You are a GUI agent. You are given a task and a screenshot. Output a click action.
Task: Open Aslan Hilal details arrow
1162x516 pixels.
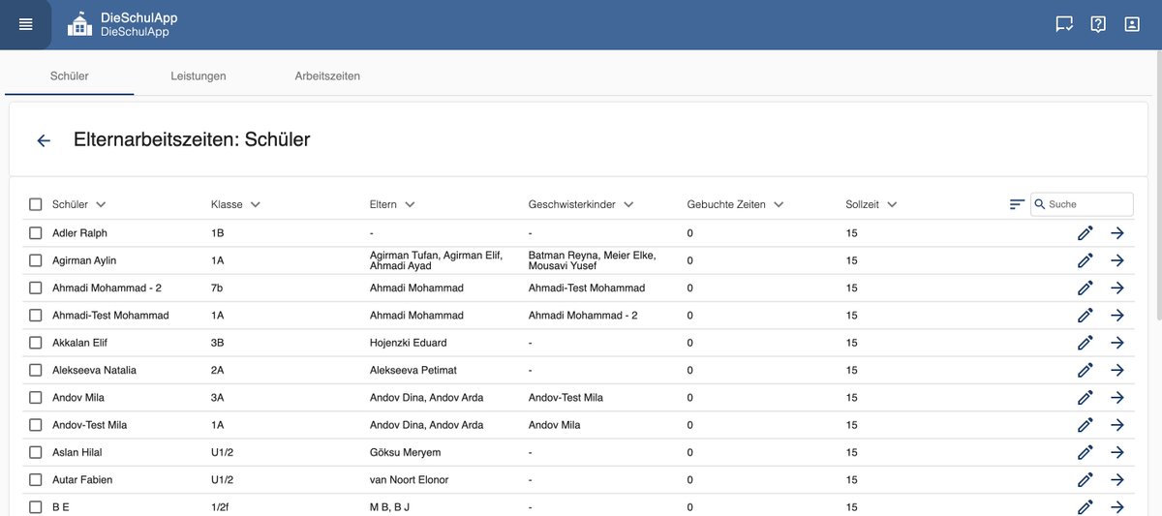[1117, 452]
